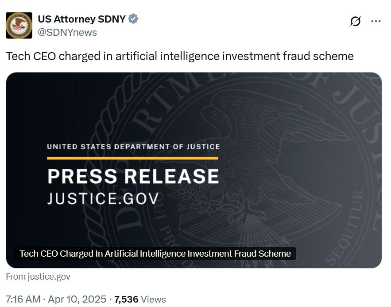Open the "US Attorney SDNY" display name
391x307 pixels.
tap(82, 19)
